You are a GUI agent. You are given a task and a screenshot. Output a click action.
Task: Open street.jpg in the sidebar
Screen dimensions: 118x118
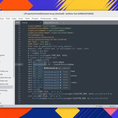(x=4, y=90)
